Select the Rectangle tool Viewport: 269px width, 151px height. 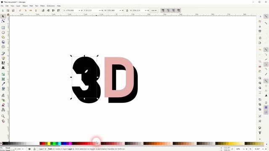(x=3, y=28)
